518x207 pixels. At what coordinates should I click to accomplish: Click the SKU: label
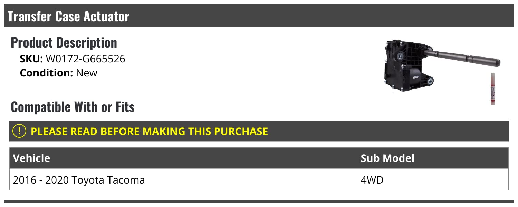pyautogui.click(x=31, y=59)
